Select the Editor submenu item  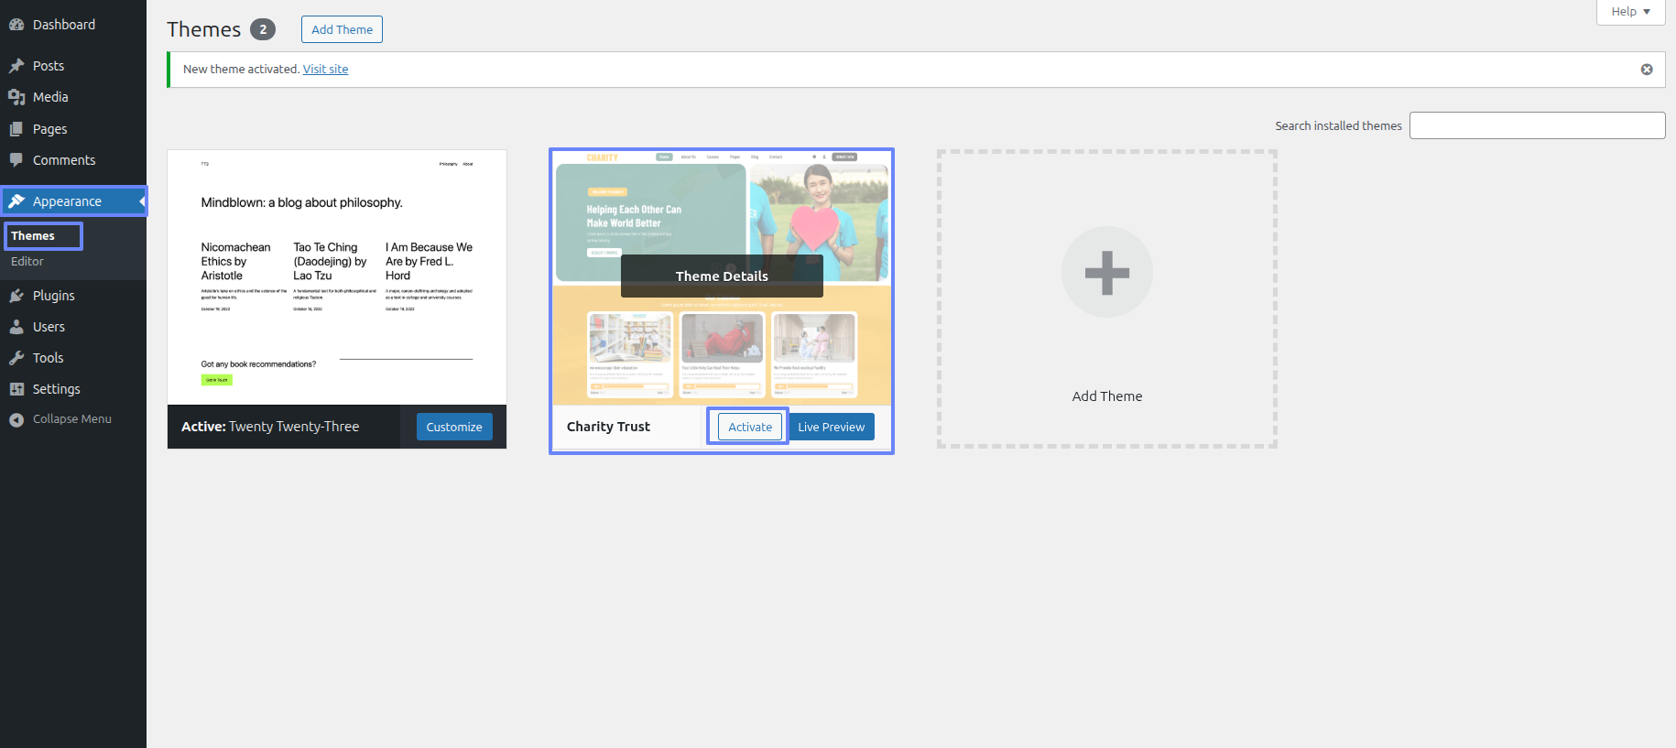tap(27, 262)
